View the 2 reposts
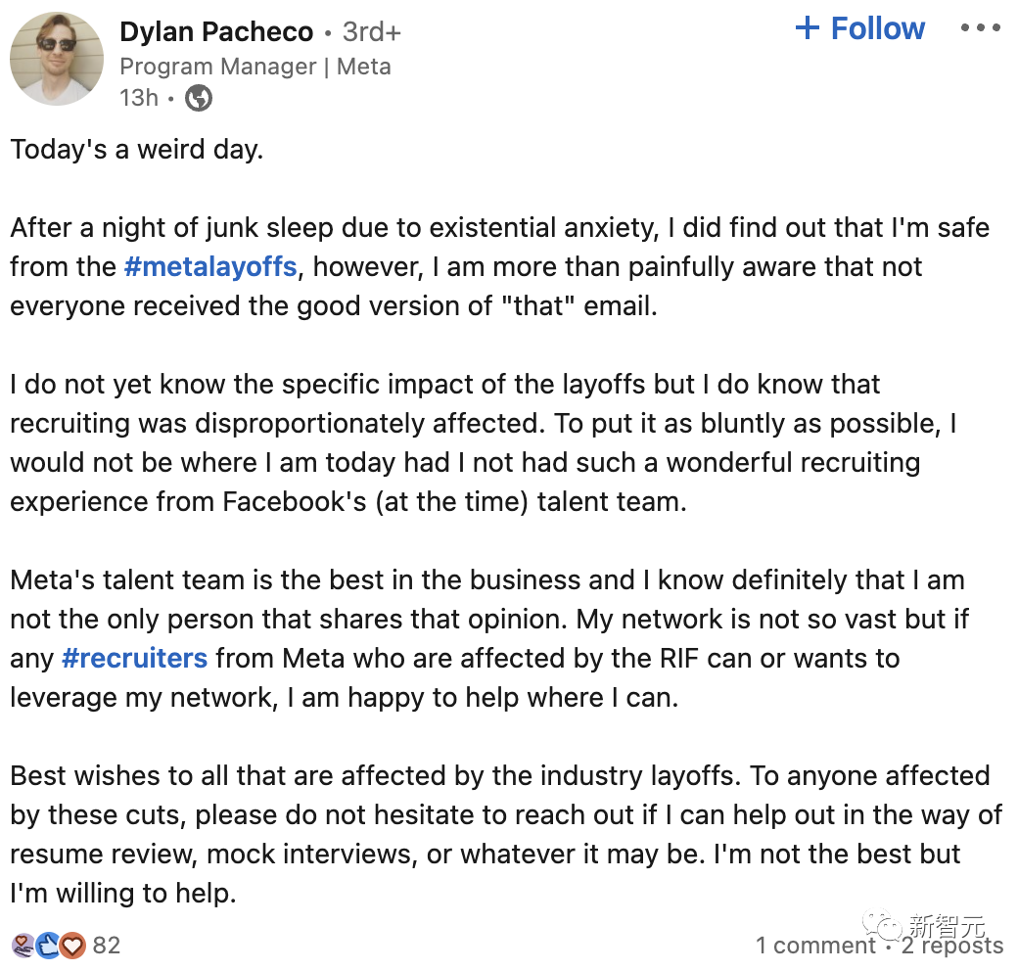 click(x=952, y=946)
